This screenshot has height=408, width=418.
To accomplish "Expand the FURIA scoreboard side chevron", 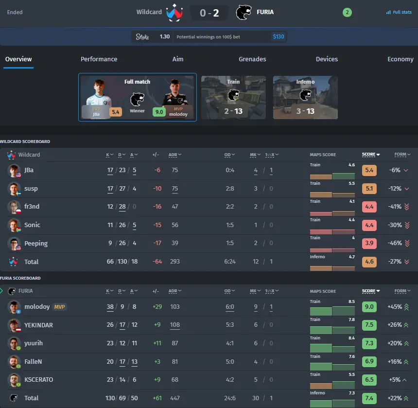I will [x=1, y=291].
